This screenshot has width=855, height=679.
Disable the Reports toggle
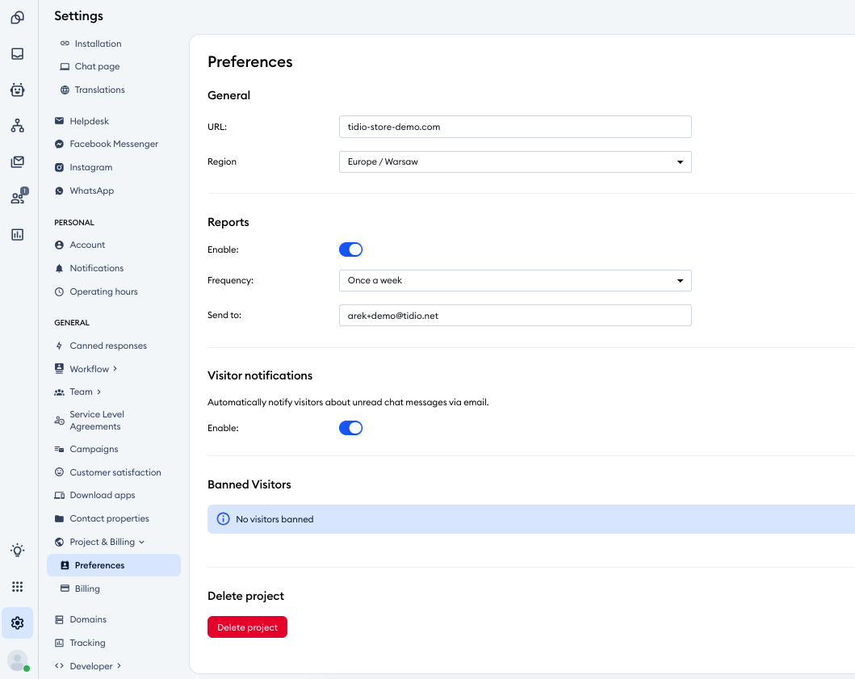[350, 249]
